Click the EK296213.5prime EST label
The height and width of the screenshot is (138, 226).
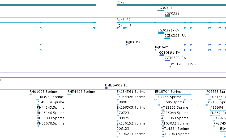pyautogui.click(x=131, y=134)
